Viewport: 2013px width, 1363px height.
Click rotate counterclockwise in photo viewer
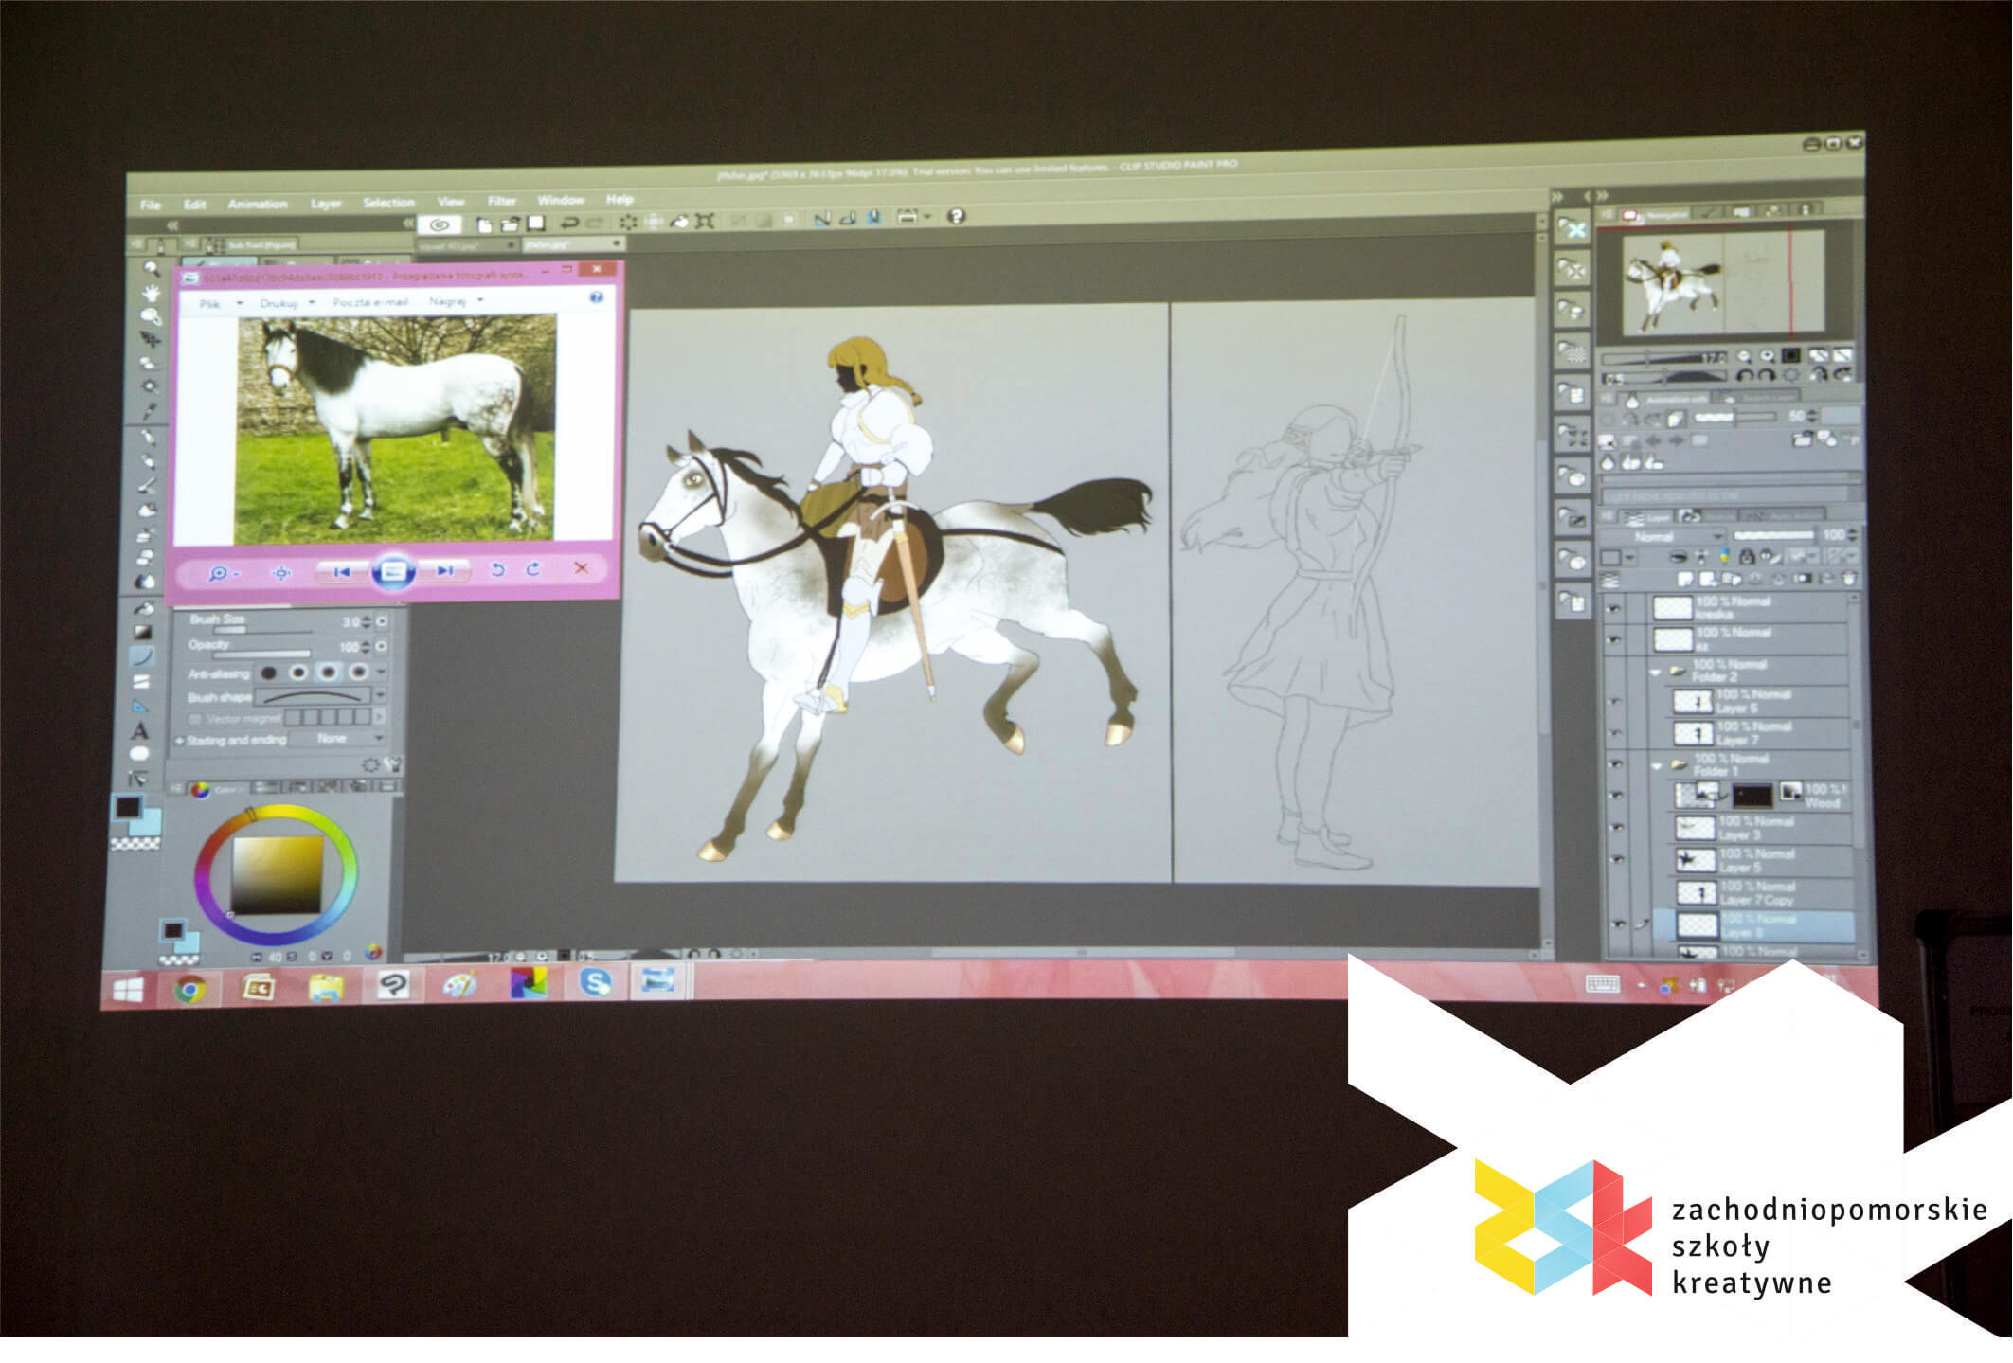497,568
